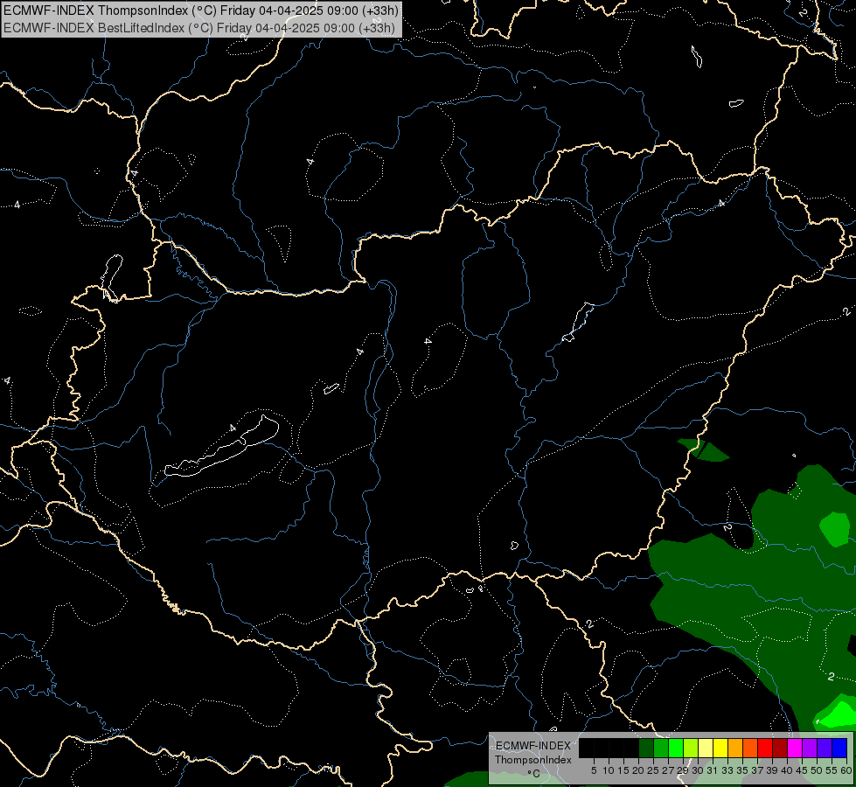Click the legend tick label 60
The width and height of the screenshot is (856, 787).
pyautogui.click(x=846, y=770)
